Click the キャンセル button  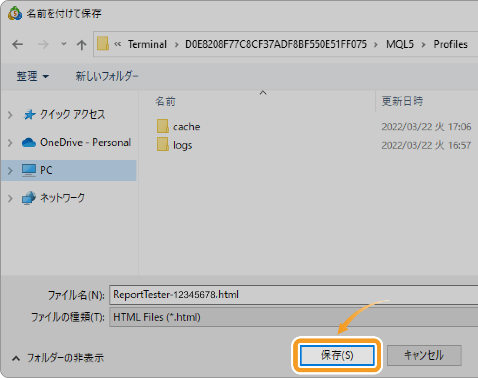(x=424, y=355)
